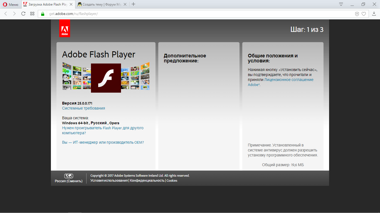
Task: Click the Общие положения и условия heading
Action: coord(273,58)
